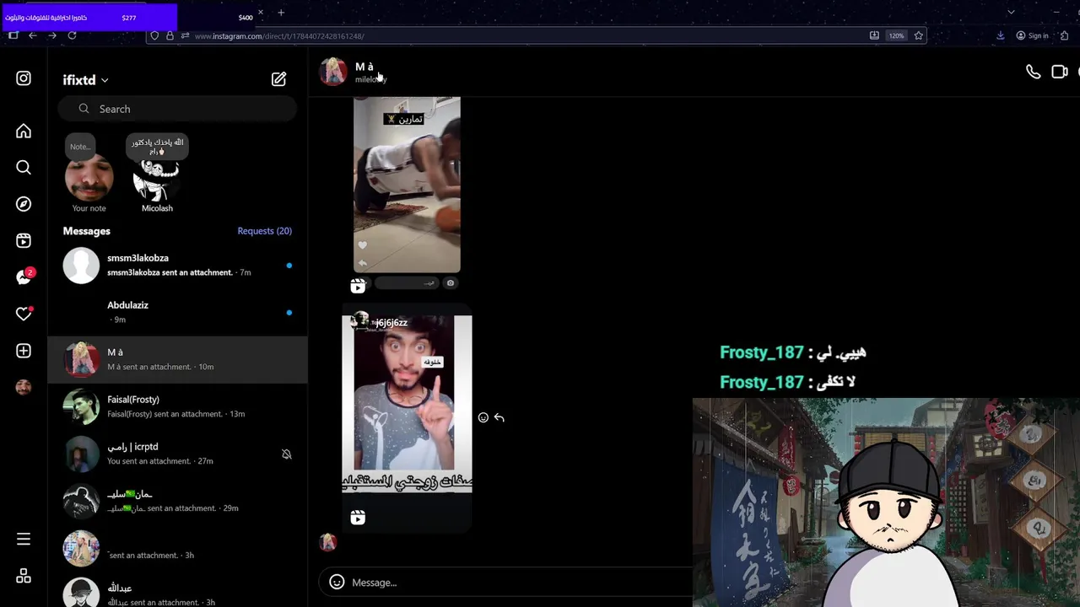Image resolution: width=1080 pixels, height=607 pixels.
Task: Reply to the j6j6j6zz reel message
Action: [x=499, y=417]
